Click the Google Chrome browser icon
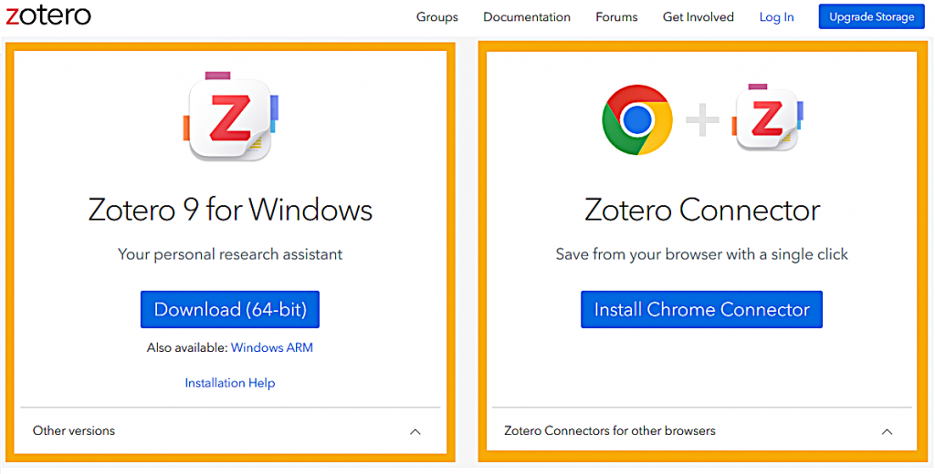Screen dimensions: 935x474 click(x=637, y=119)
